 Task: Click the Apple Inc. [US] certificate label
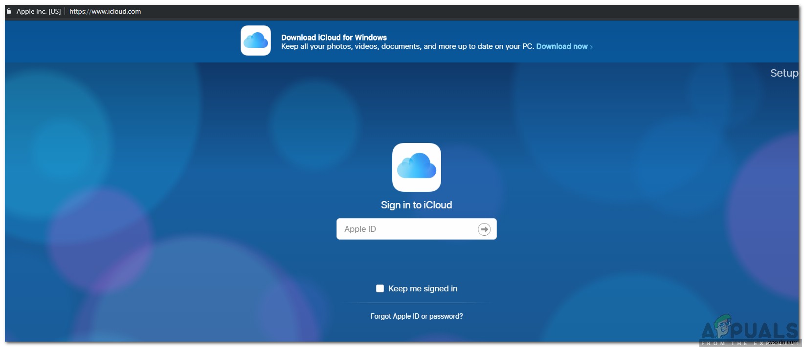click(39, 11)
